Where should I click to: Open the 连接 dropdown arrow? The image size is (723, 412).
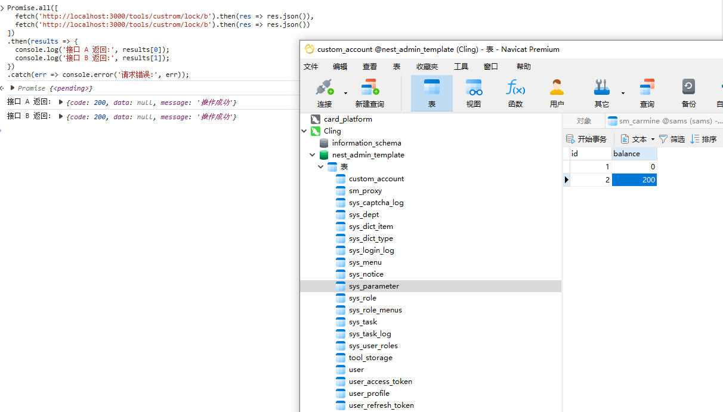coord(345,93)
